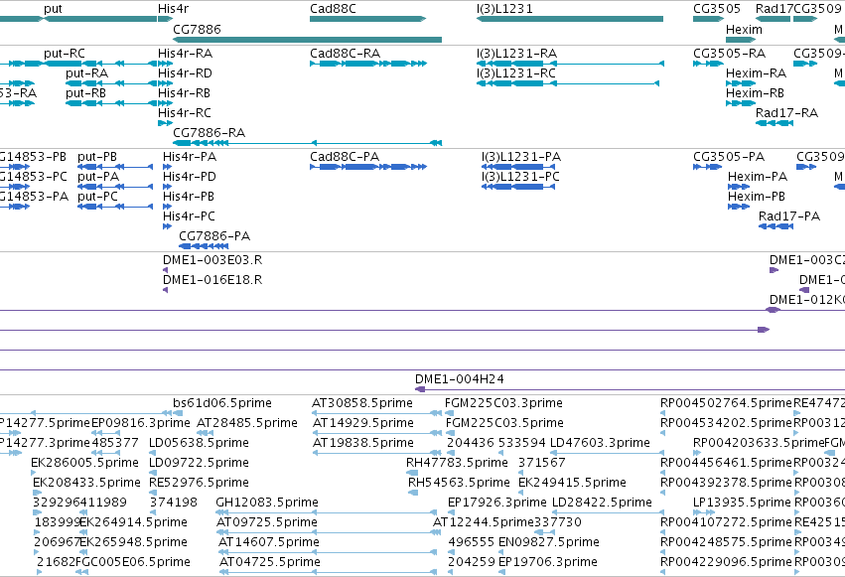Screen dimensions: 845x577
Task: Select the His4r gene label
Action: tap(173, 9)
